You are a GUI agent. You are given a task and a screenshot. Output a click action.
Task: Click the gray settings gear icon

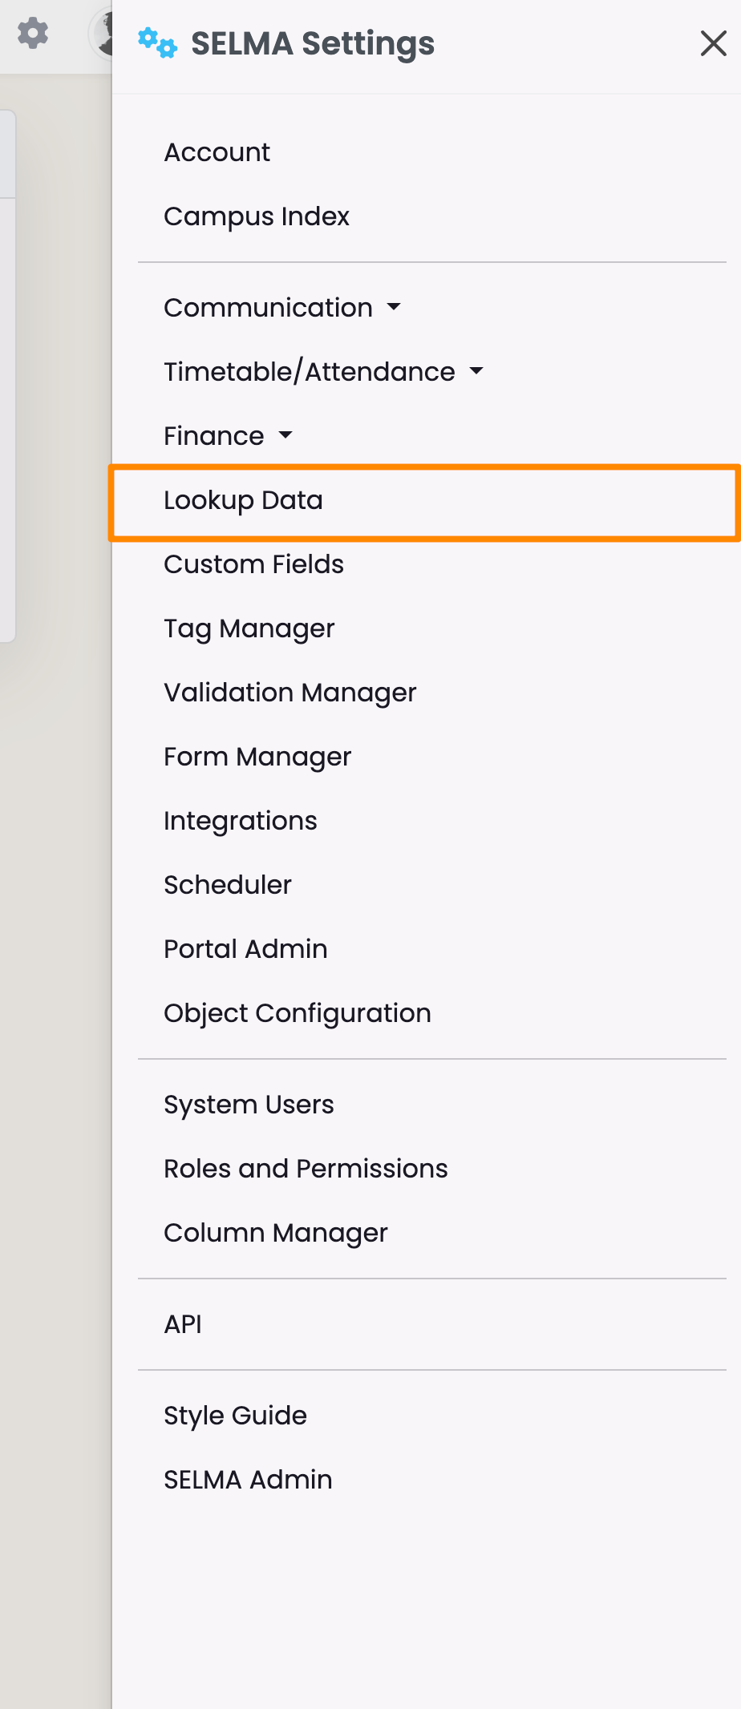click(x=33, y=34)
